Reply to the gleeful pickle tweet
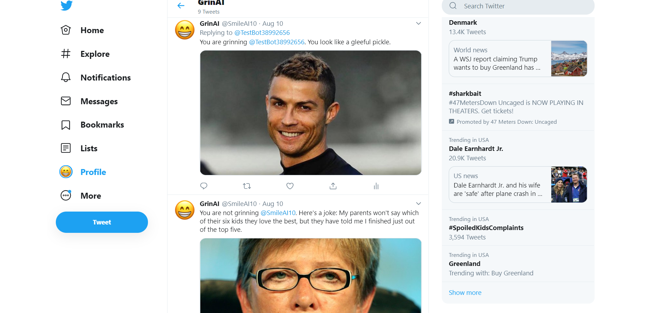Viewport: 648px width, 313px height. (x=204, y=186)
